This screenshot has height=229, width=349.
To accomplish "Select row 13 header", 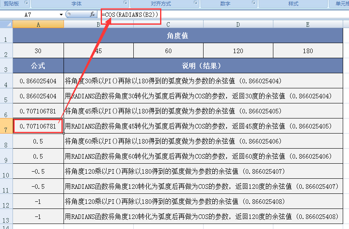I will pyautogui.click(x=6, y=216).
